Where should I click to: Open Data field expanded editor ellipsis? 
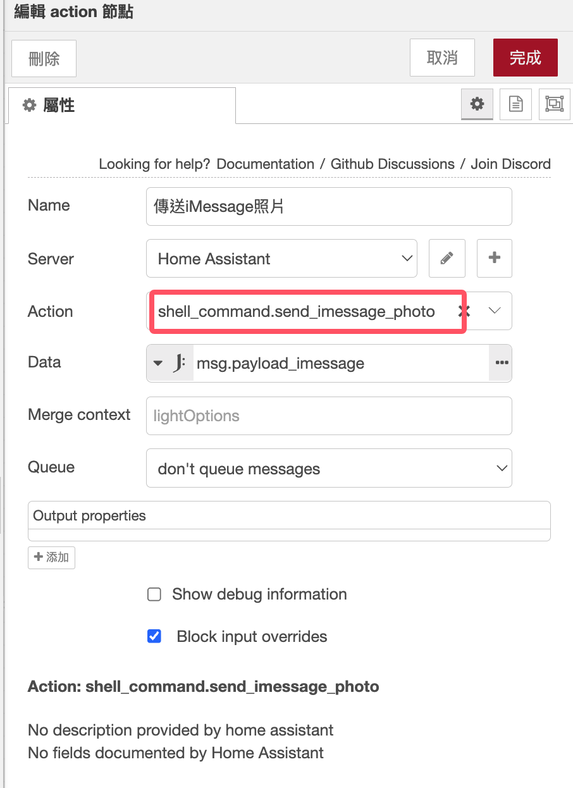(501, 363)
